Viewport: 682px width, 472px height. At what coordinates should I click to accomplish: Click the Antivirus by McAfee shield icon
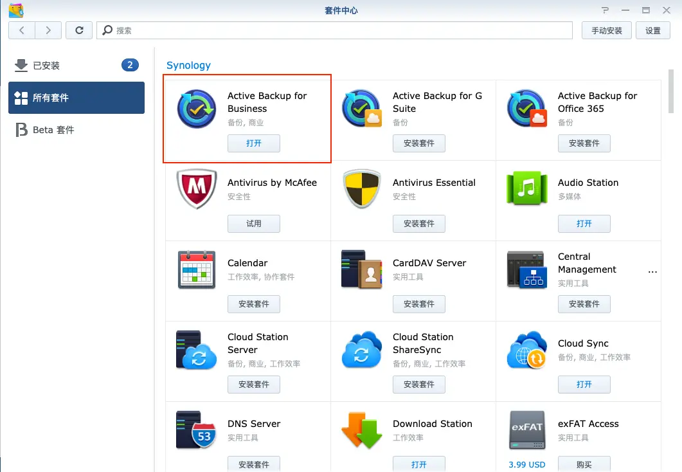[197, 189]
